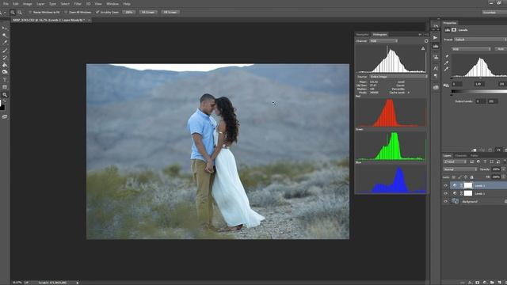
Task: Open the layer Fill slider arrow
Action: 503,177
